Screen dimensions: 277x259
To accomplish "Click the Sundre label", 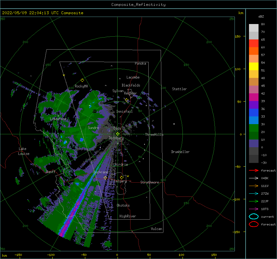I will tap(93, 127).
